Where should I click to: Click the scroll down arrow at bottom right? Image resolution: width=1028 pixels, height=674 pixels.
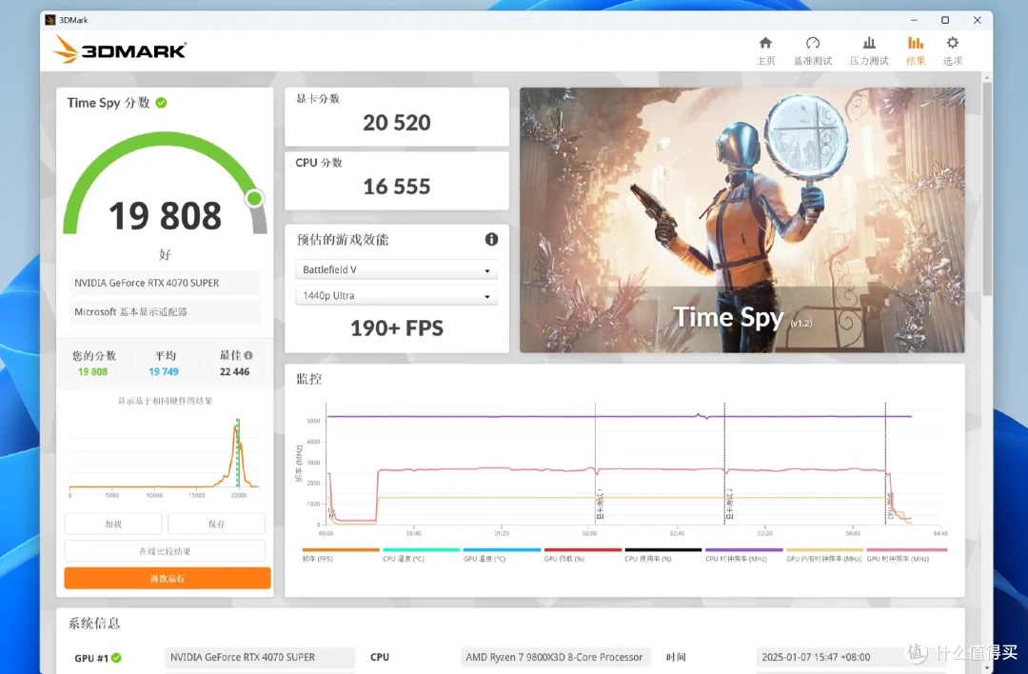987,668
